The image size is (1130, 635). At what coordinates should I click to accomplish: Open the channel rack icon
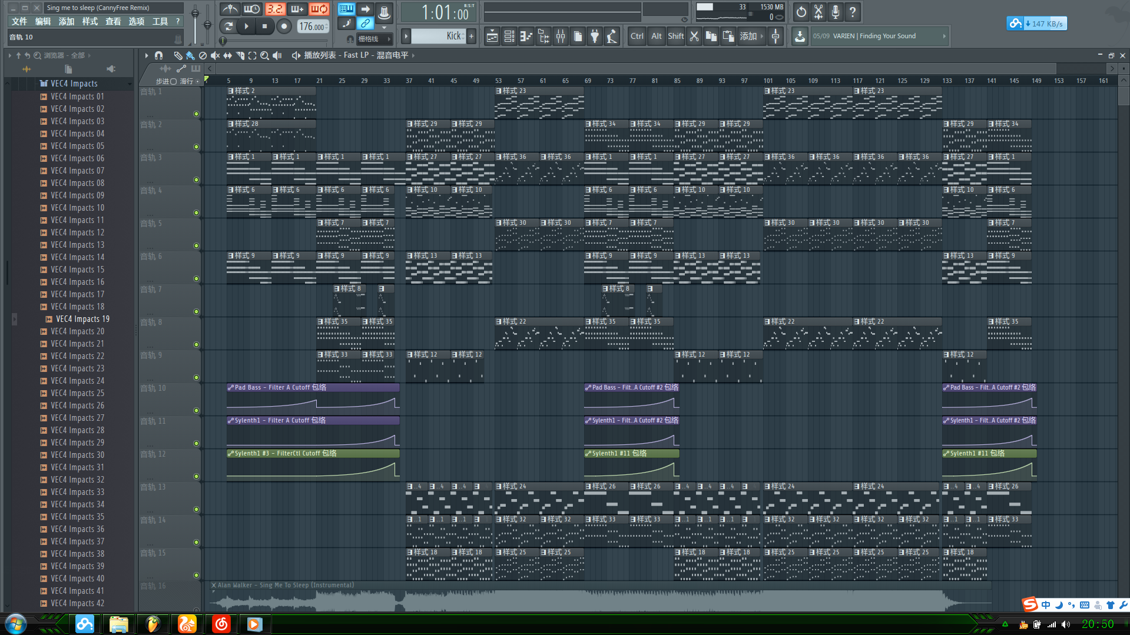(x=509, y=36)
